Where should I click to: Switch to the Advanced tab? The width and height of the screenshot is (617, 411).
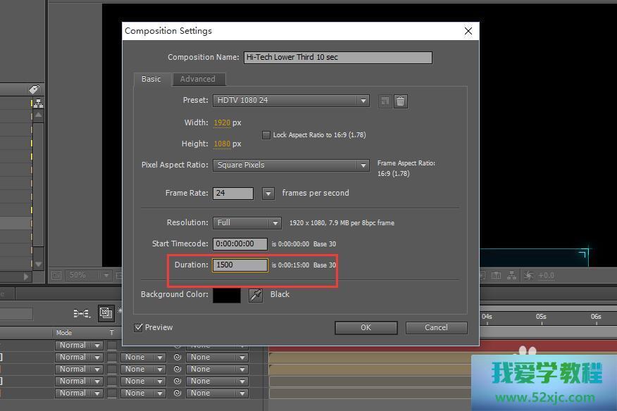pyautogui.click(x=198, y=79)
